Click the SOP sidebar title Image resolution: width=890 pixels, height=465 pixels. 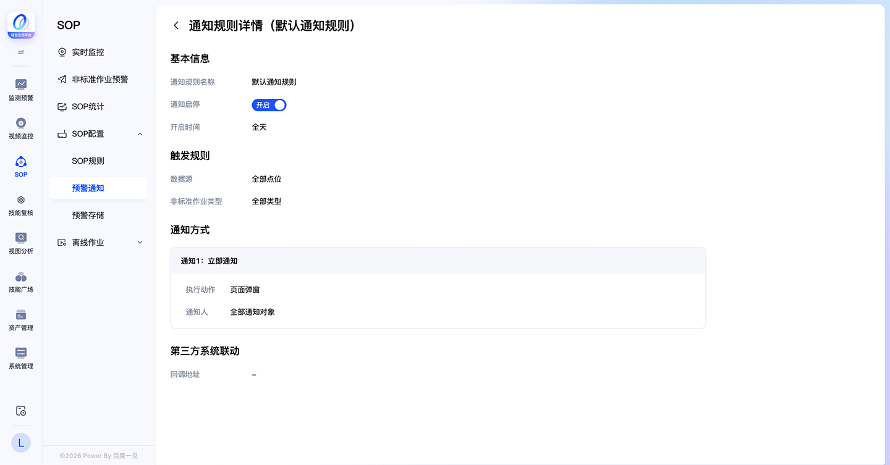tap(69, 25)
